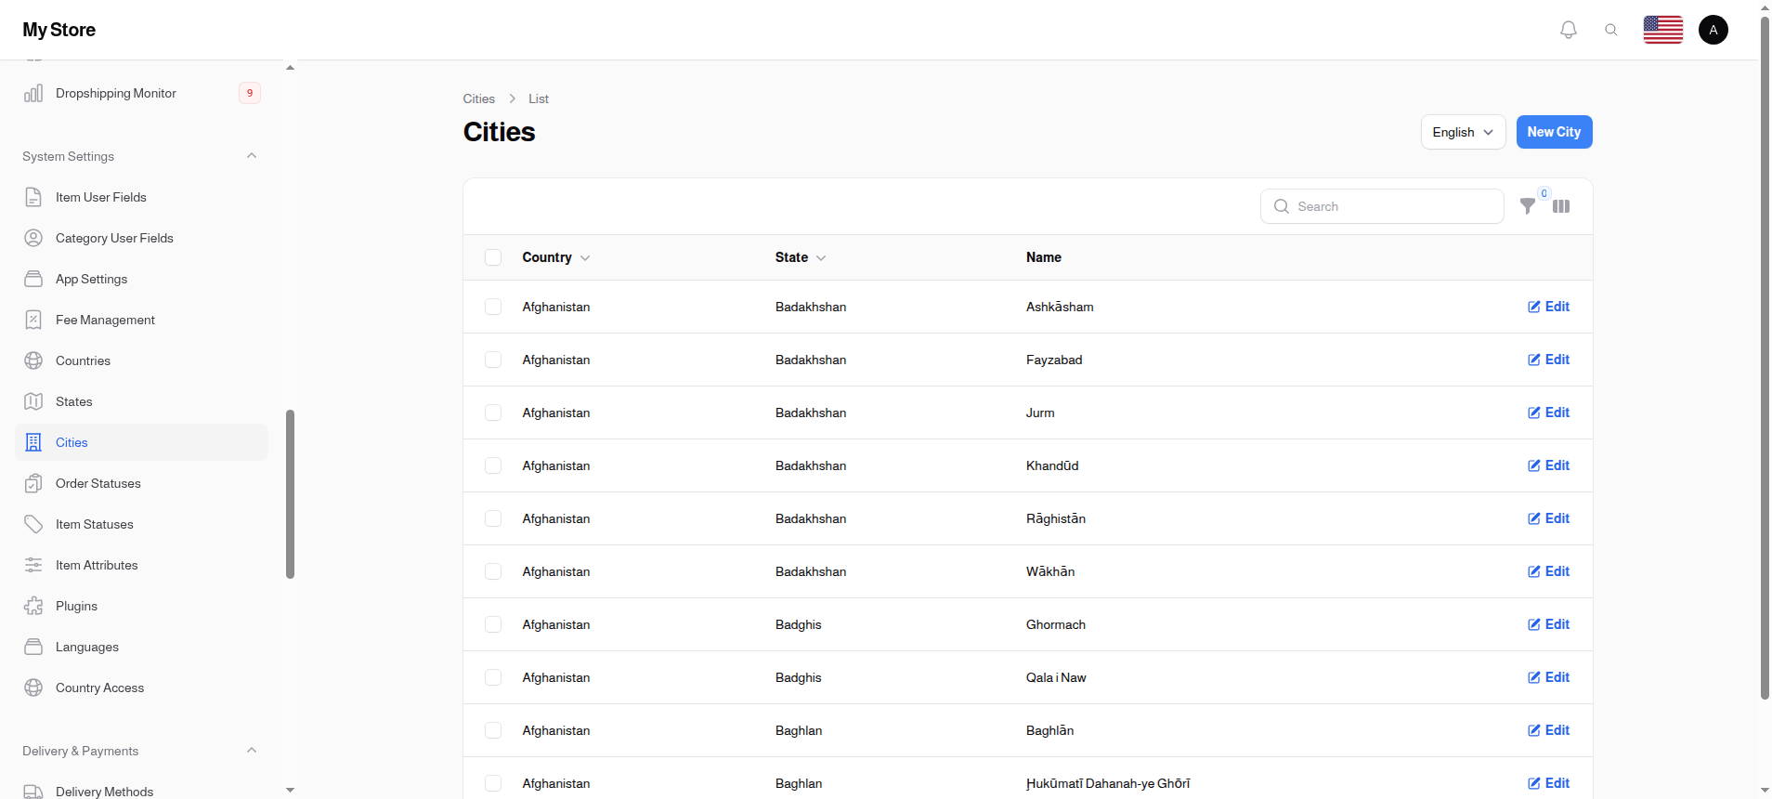Click the table filter funnel icon

[1528, 206]
